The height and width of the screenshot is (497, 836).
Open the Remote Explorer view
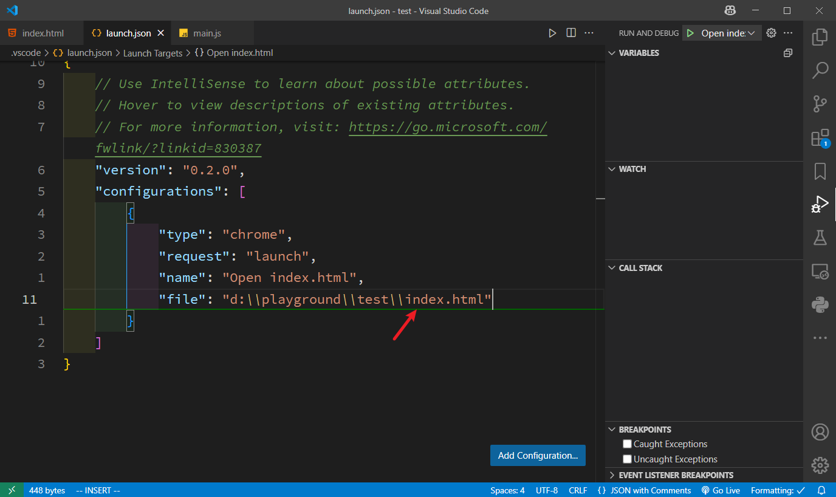click(820, 271)
